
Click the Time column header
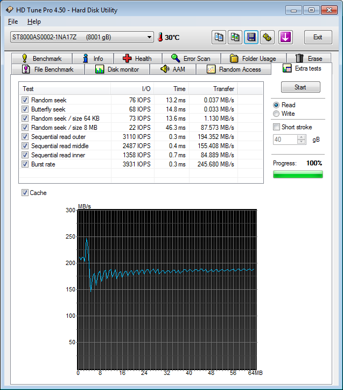(171, 89)
